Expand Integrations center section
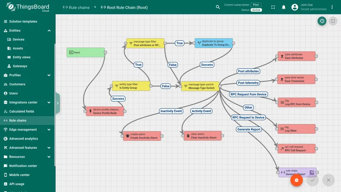The width and height of the screenshot is (341, 192). coord(49,102)
